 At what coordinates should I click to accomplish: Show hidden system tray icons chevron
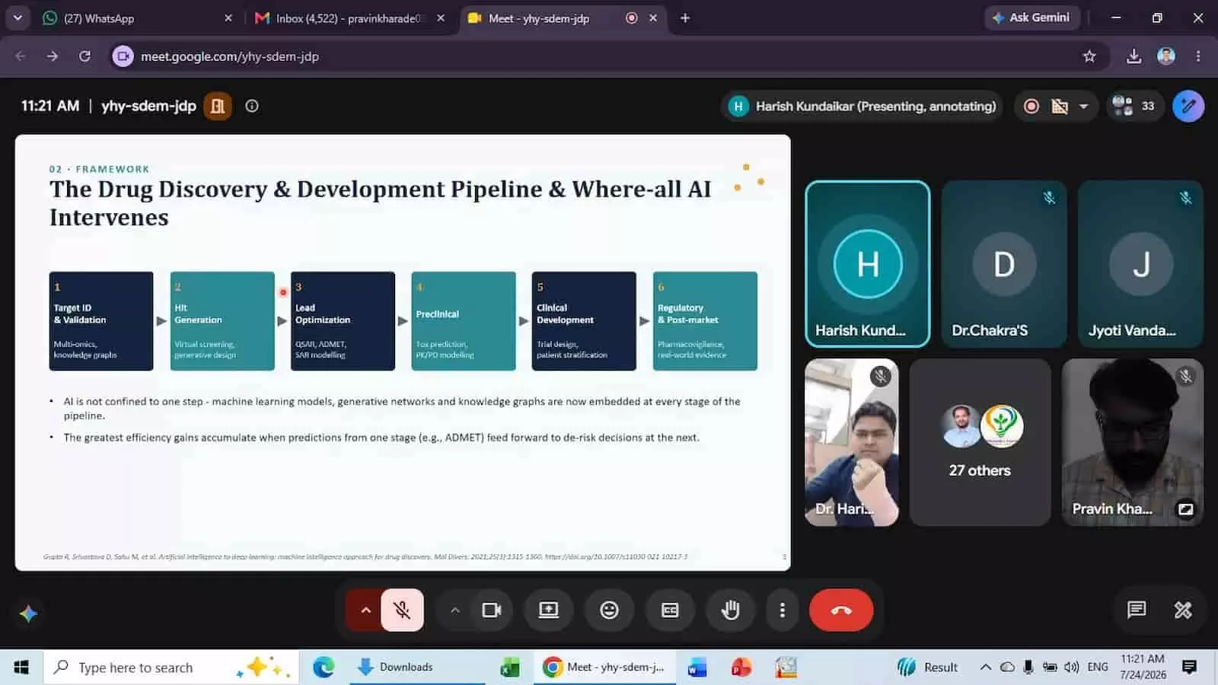pos(985,667)
